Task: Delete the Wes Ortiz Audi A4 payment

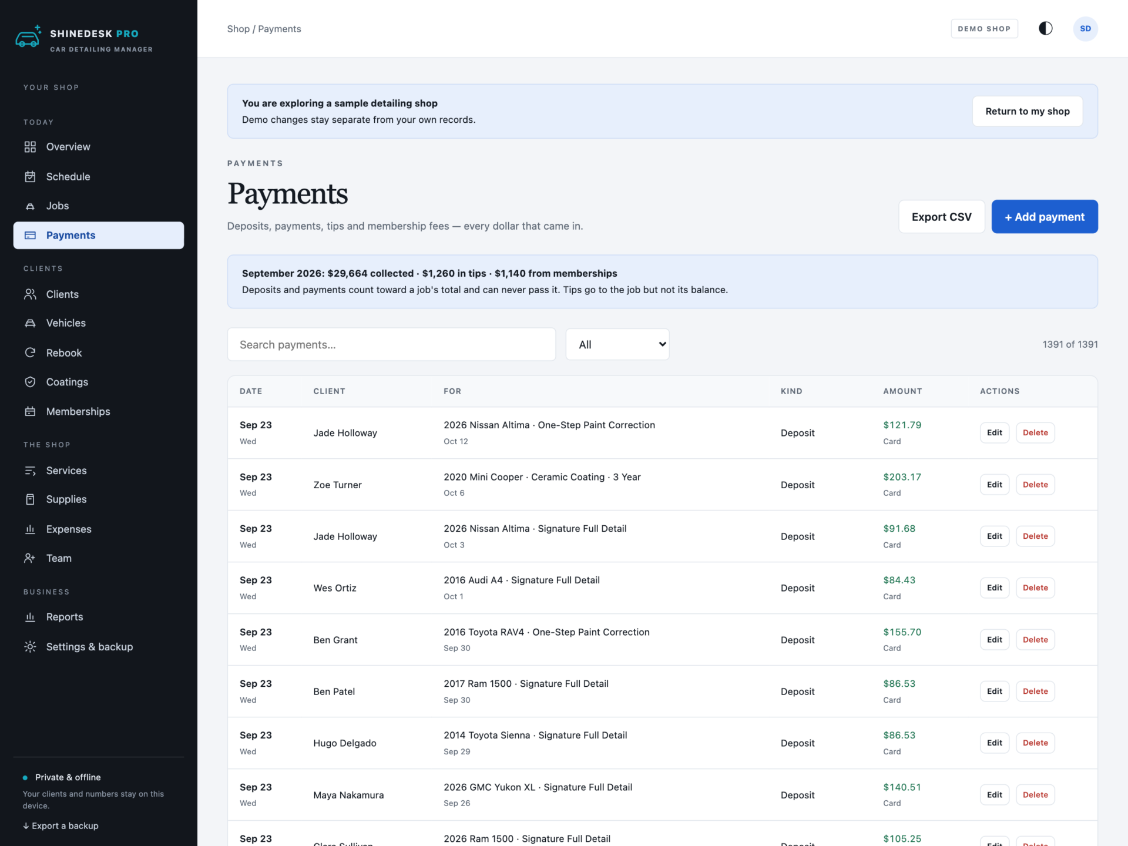Action: click(x=1035, y=587)
